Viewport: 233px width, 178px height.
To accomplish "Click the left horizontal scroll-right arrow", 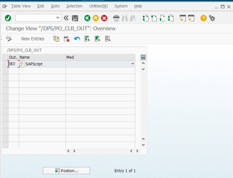I will point(74,151).
